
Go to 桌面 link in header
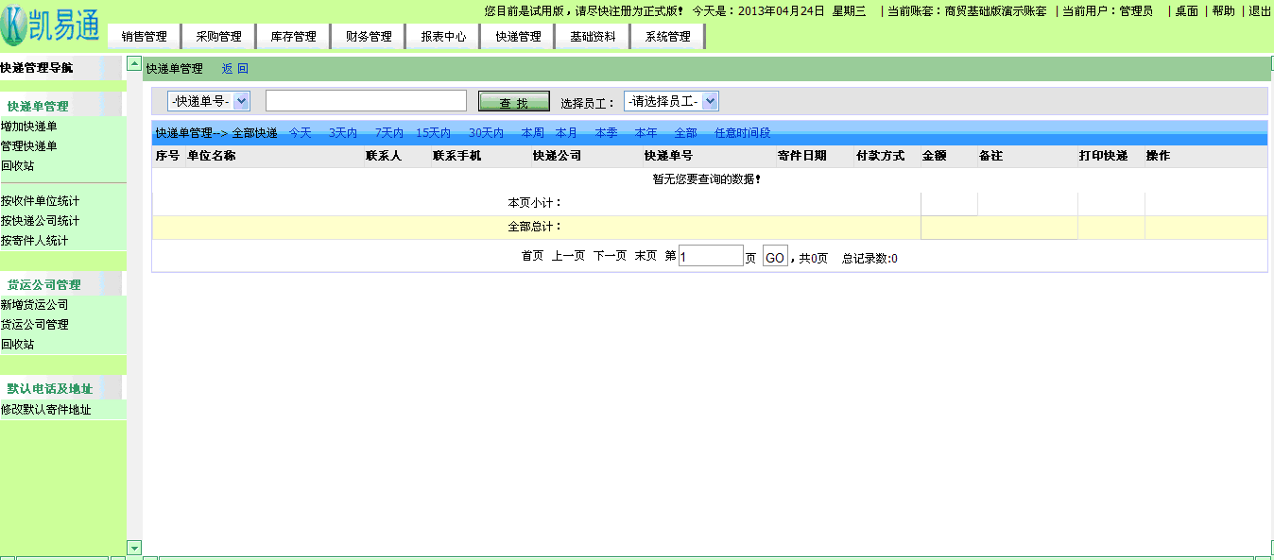(1186, 11)
